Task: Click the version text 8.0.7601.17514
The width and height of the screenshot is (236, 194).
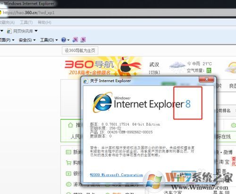Action: [115, 124]
